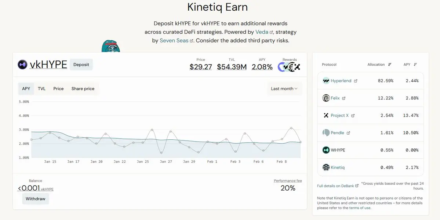Show the Share price chart tab

pyautogui.click(x=83, y=89)
